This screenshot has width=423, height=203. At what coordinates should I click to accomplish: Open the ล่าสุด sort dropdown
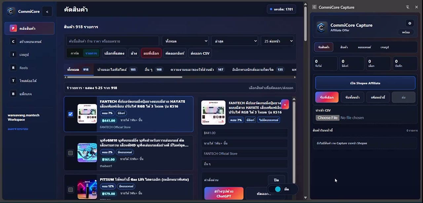point(234,41)
